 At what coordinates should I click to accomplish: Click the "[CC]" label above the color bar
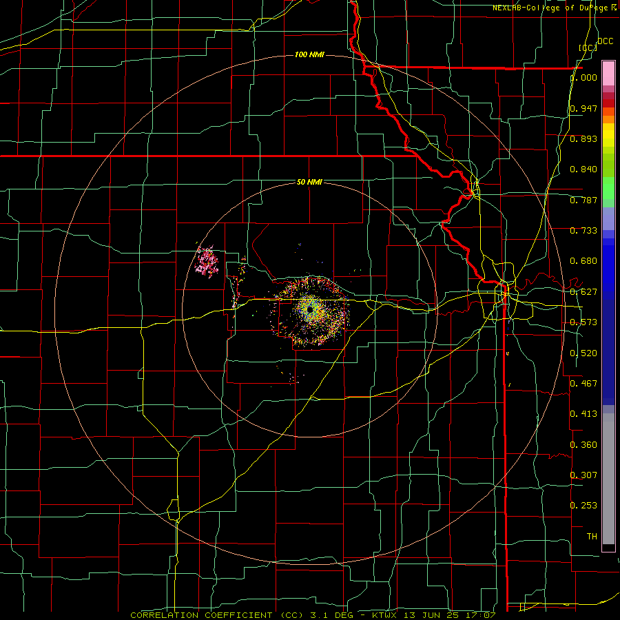[588, 48]
